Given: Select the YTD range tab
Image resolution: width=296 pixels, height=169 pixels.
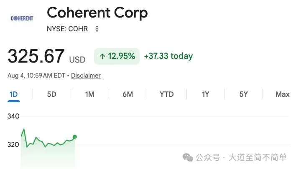Looking at the screenshot, I should tap(167, 94).
